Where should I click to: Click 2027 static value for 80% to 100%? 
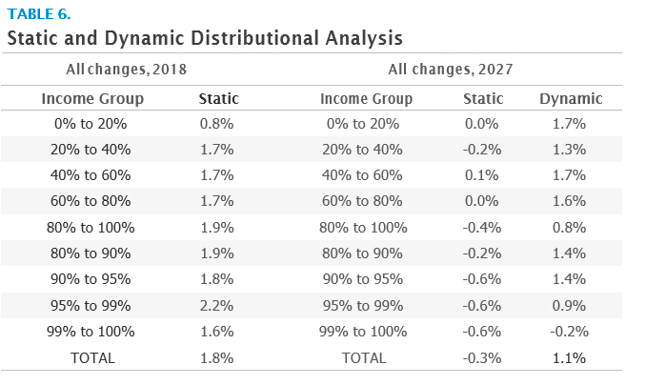pos(481,228)
